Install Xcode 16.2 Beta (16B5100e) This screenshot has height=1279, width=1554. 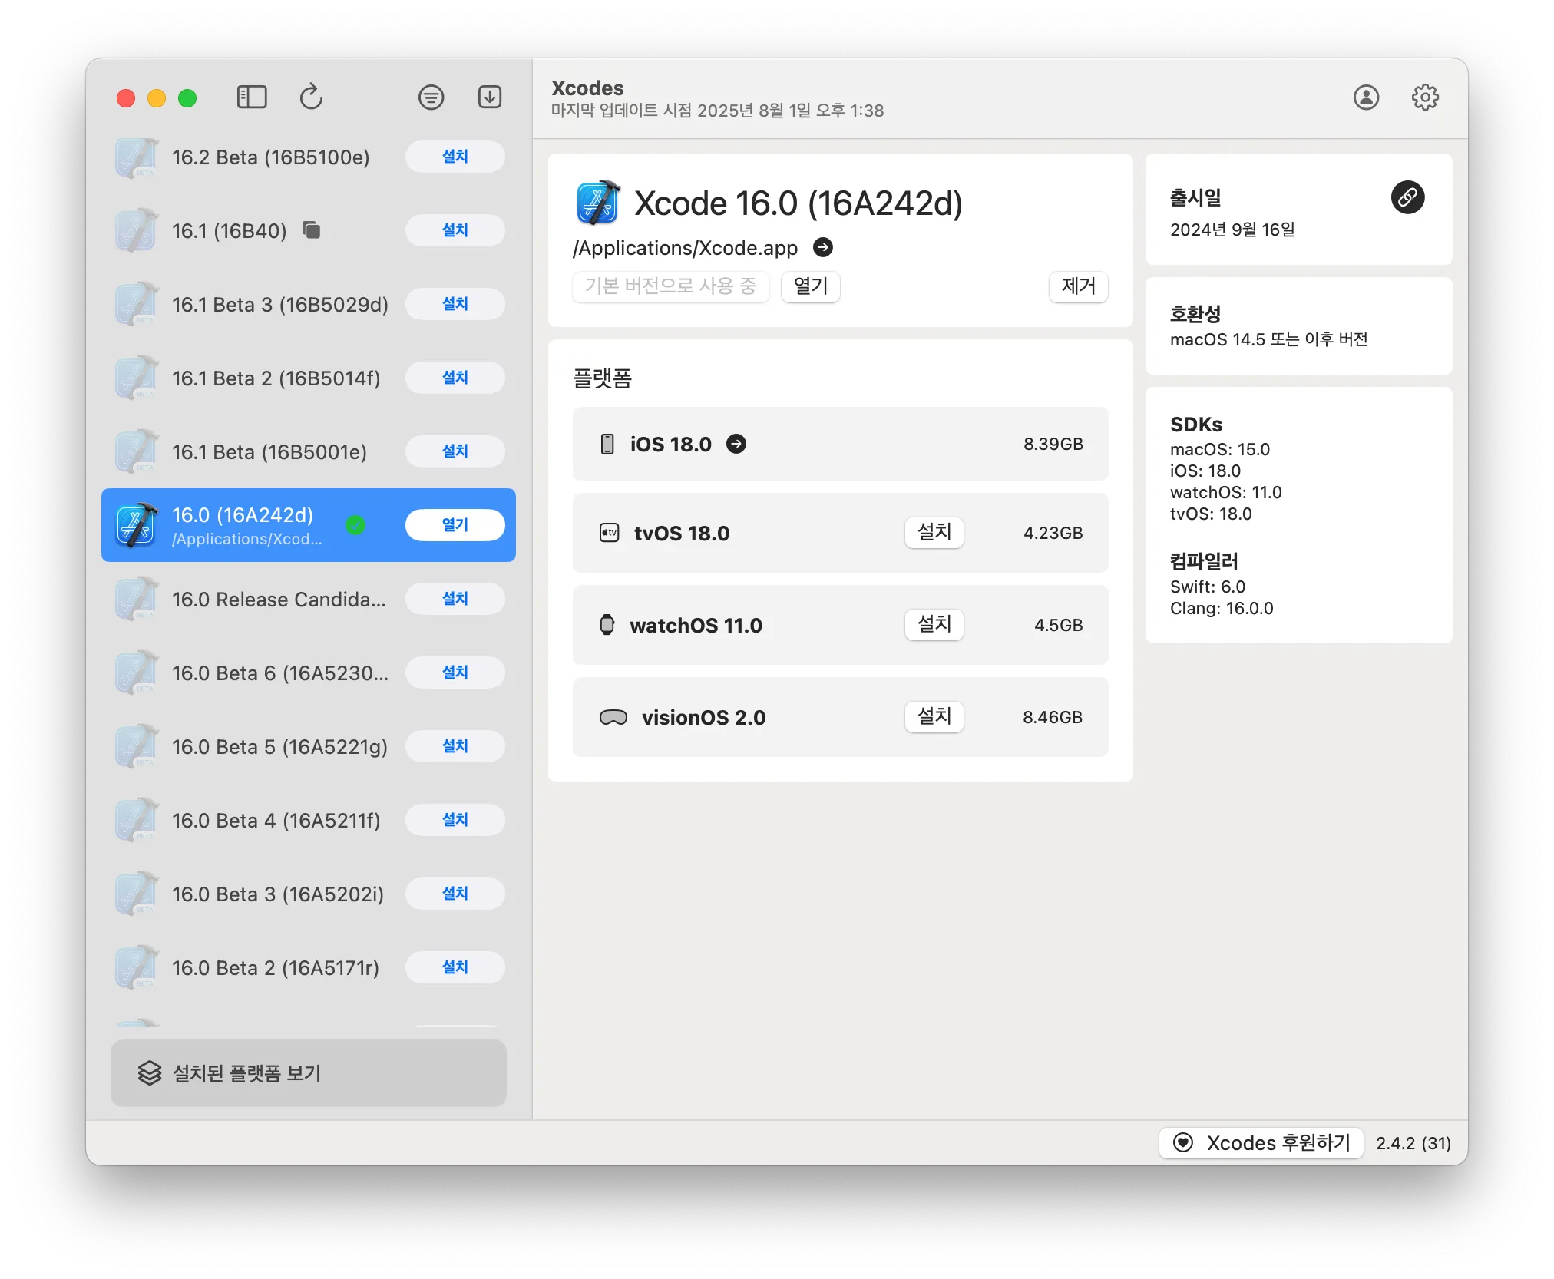pyautogui.click(x=455, y=157)
